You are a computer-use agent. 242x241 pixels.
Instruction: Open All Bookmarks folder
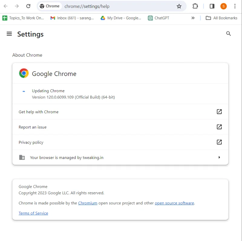pos(221,18)
